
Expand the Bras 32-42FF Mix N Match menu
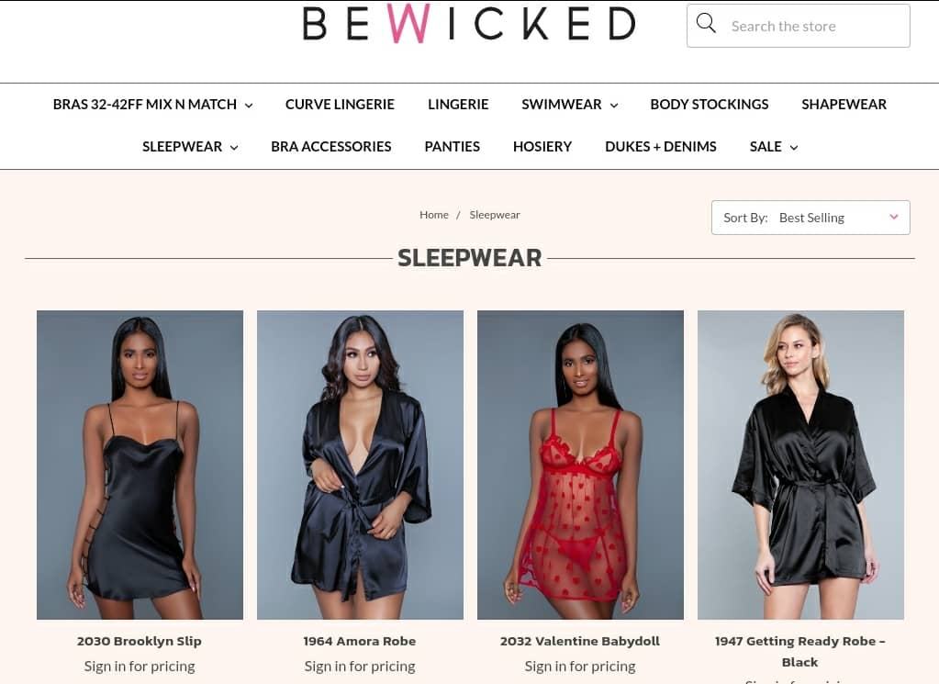(152, 105)
